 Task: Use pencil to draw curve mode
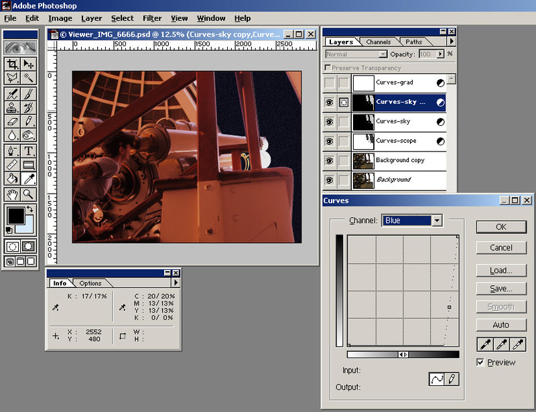pos(451,379)
